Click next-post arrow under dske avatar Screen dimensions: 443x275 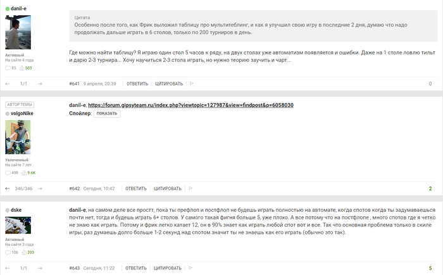40,268
